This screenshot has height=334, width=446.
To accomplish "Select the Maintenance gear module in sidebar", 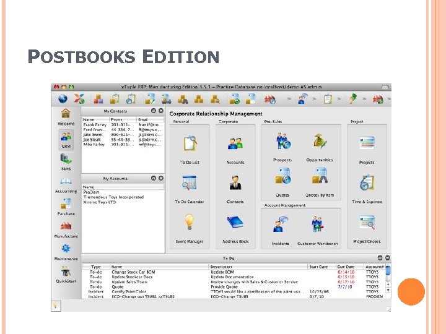I will pyautogui.click(x=66, y=252).
